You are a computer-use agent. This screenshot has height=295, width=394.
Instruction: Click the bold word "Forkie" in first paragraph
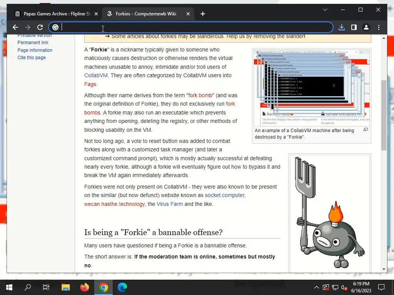coord(99,50)
